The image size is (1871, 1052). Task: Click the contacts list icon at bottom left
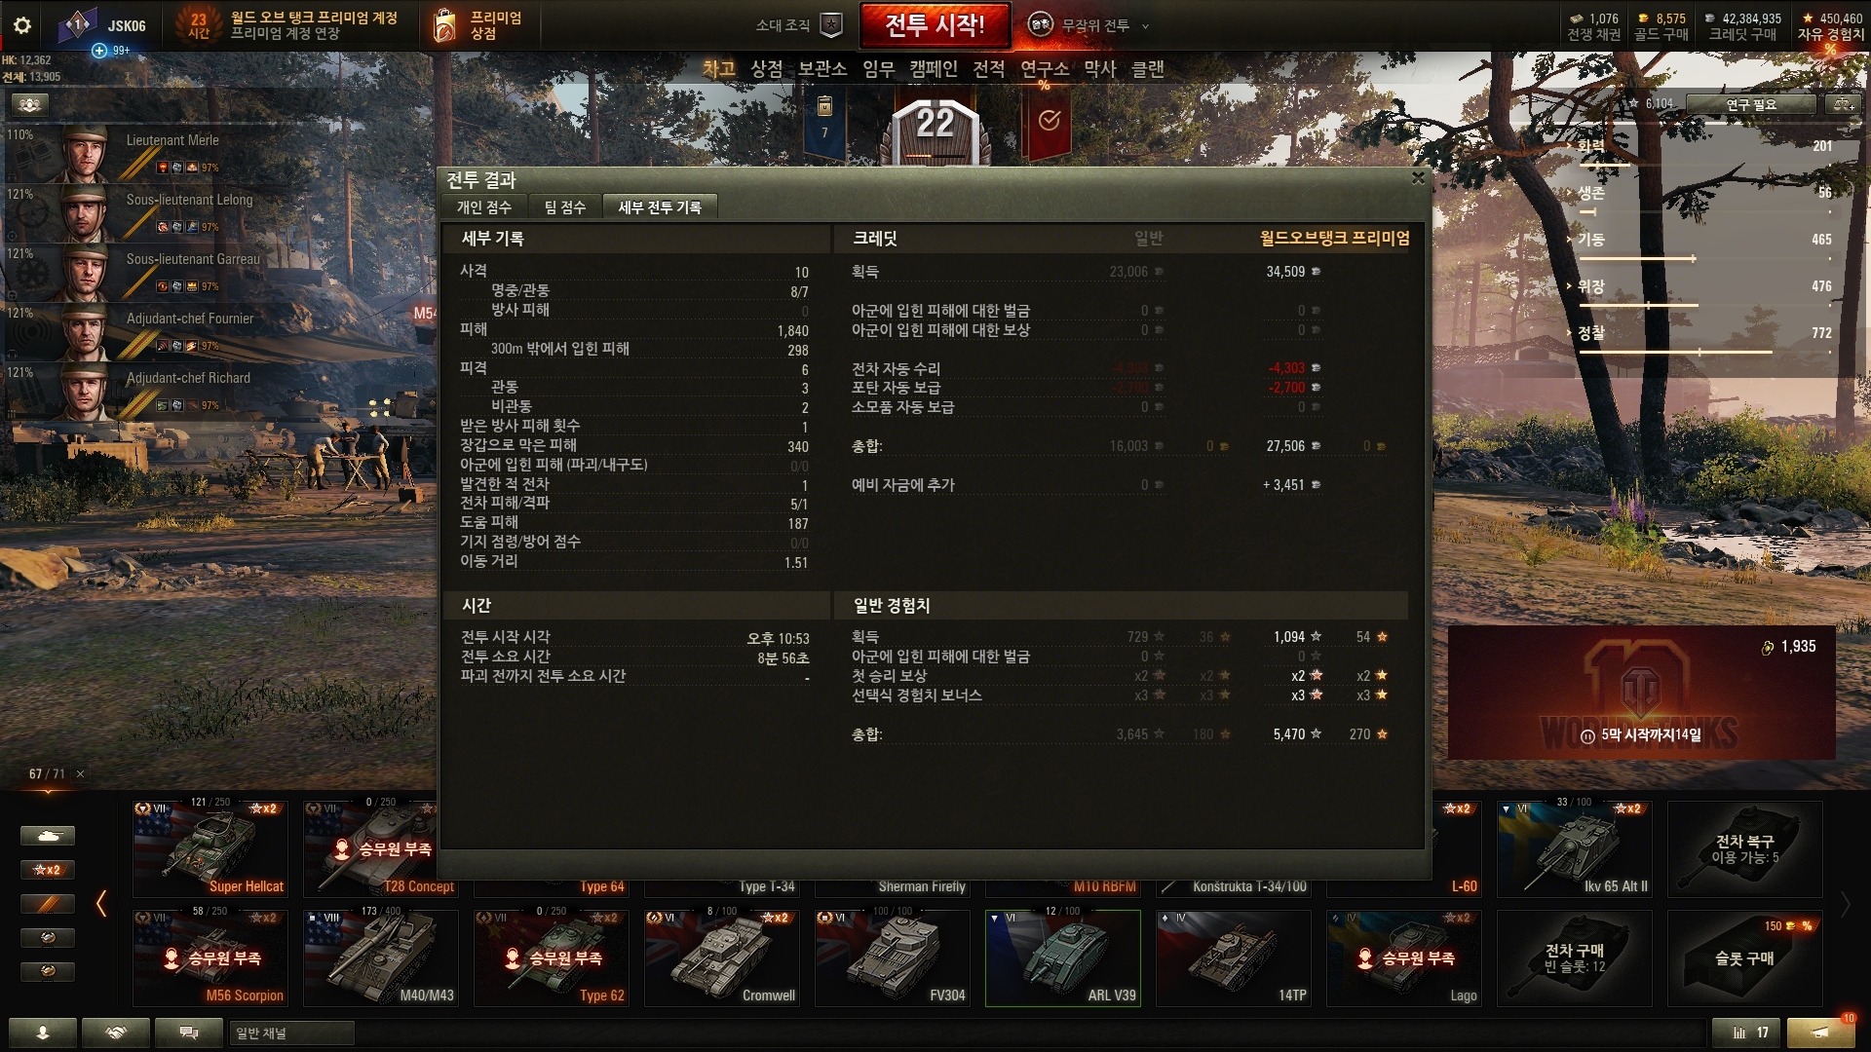(x=43, y=1033)
